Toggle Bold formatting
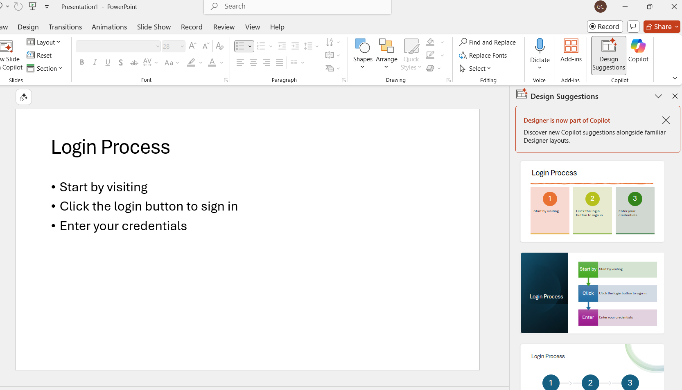 (x=82, y=63)
